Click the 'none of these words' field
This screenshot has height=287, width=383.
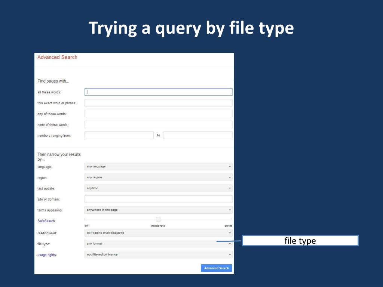tap(158, 124)
